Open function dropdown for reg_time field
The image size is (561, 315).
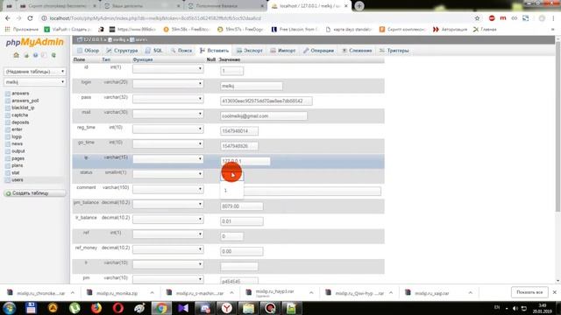point(167,129)
